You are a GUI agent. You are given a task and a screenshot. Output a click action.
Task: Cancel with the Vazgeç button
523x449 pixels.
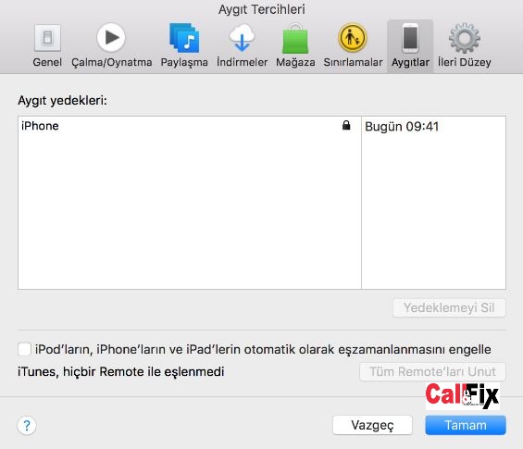point(372,425)
